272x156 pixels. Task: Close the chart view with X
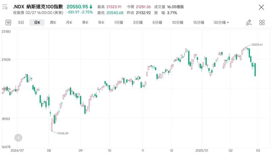click(x=261, y=7)
